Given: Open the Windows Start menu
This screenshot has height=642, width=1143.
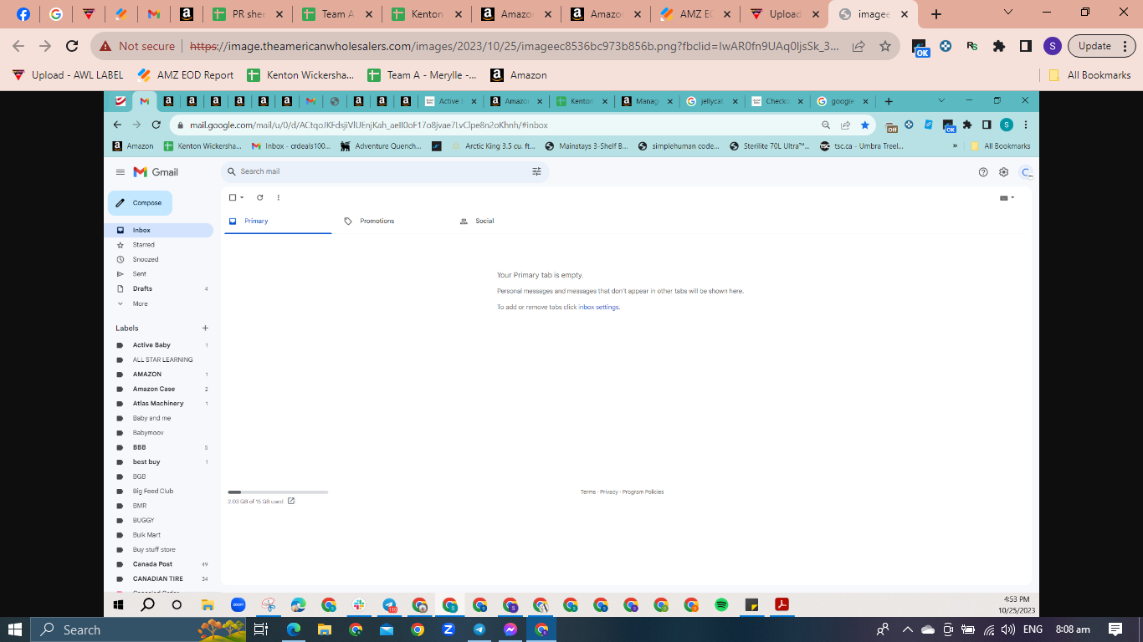Looking at the screenshot, I should (x=15, y=629).
